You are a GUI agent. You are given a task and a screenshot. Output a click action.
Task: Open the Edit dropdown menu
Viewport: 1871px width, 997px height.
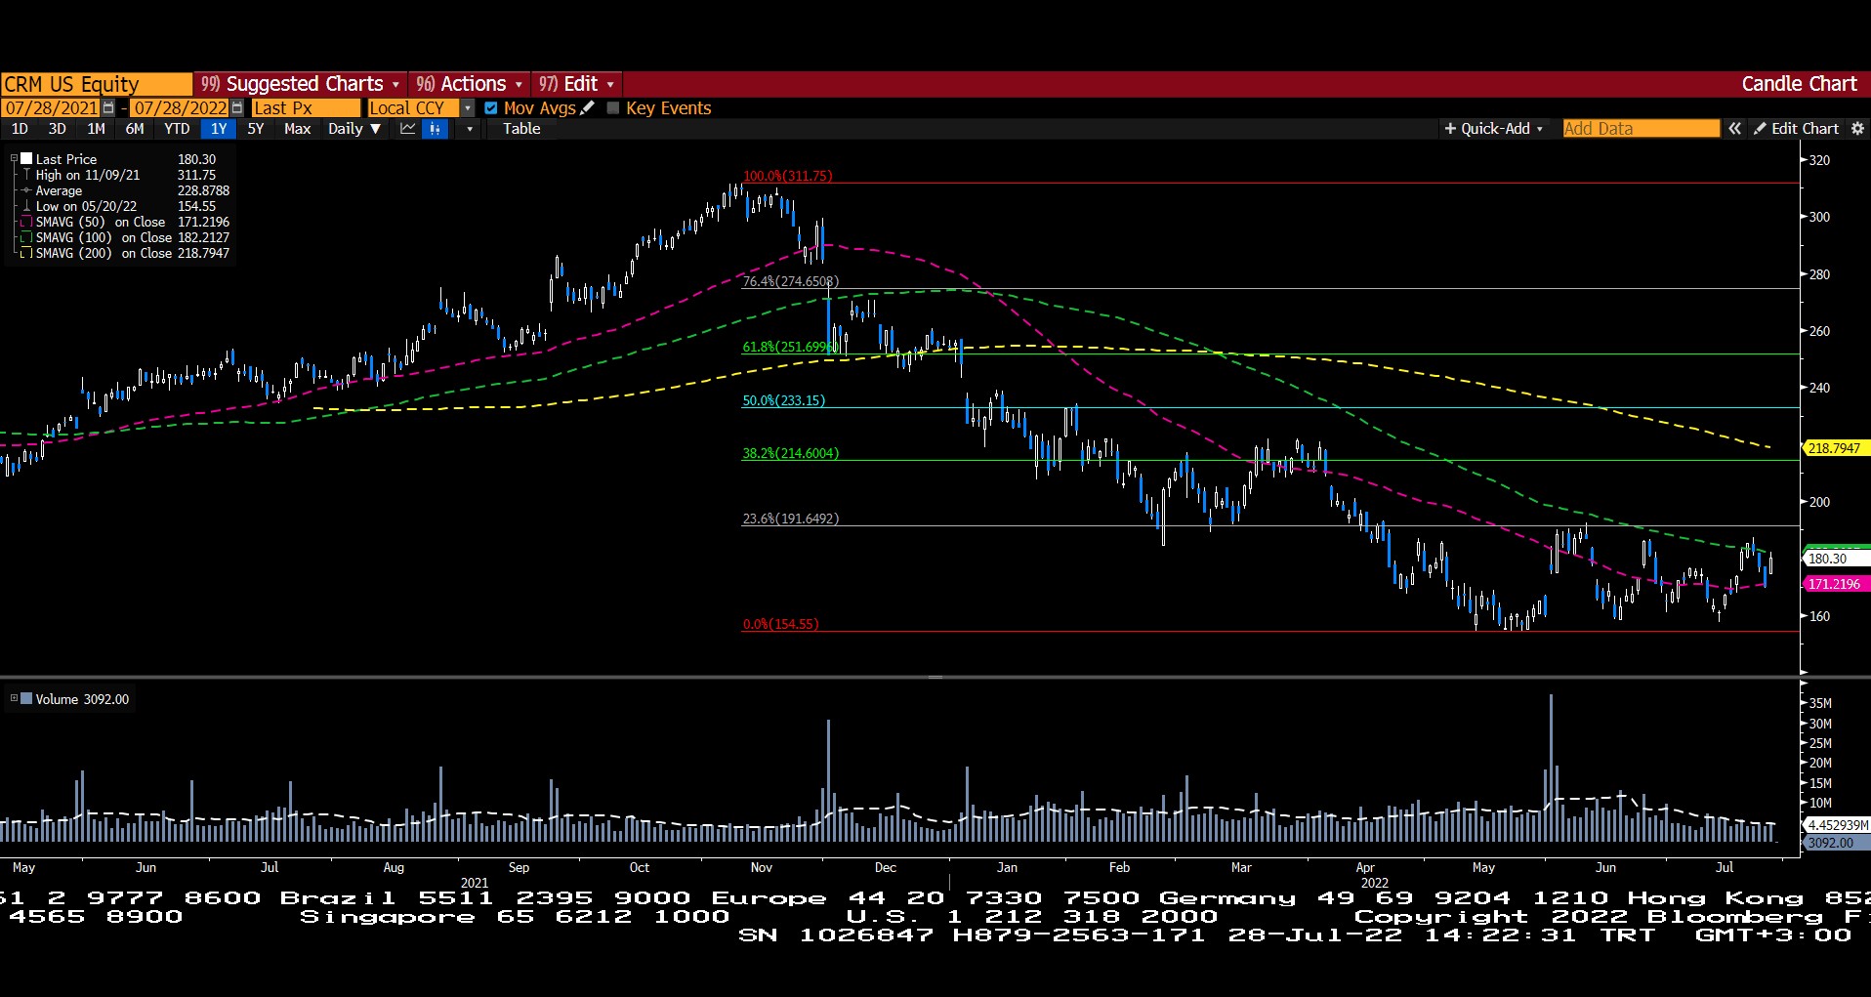coord(576,84)
